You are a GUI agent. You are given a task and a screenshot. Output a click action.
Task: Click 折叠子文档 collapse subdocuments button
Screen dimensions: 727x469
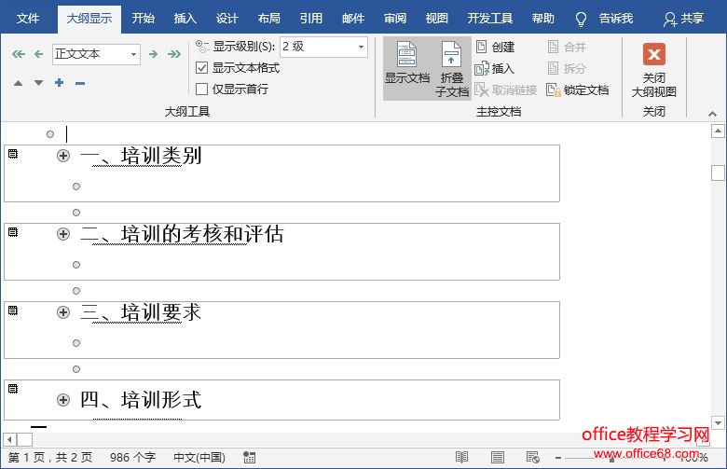pyautogui.click(x=452, y=68)
